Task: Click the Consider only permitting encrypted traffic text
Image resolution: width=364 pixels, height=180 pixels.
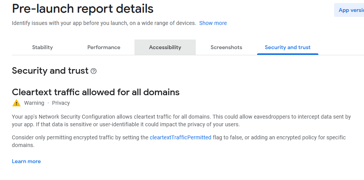Action: point(77,137)
